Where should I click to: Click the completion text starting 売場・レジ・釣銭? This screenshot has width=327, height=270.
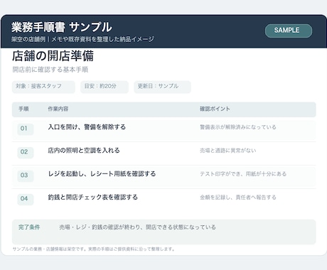[137, 227]
